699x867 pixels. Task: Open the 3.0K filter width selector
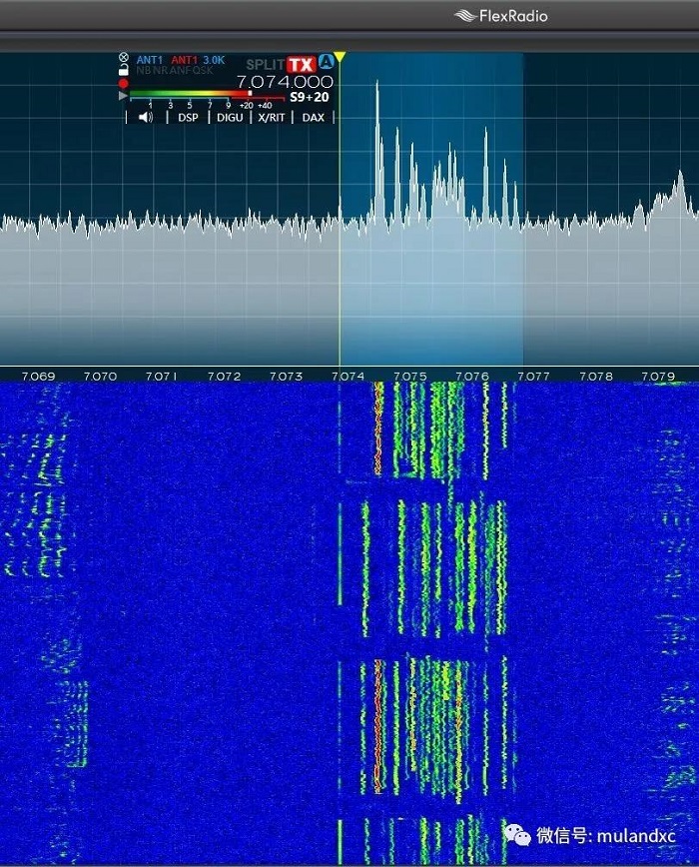(x=214, y=60)
